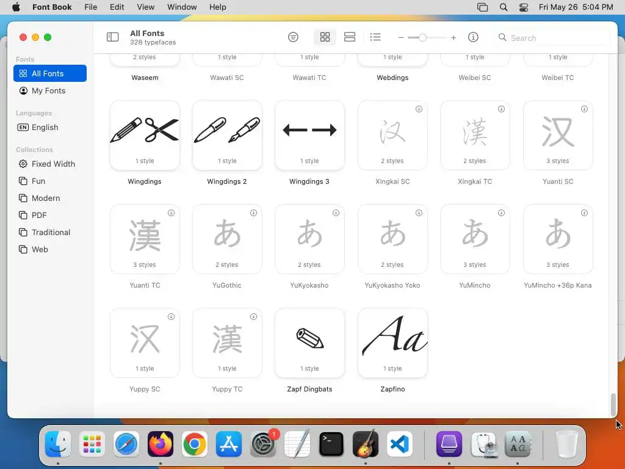This screenshot has width=625, height=469.
Task: Switch to grid view
Action: point(325,37)
